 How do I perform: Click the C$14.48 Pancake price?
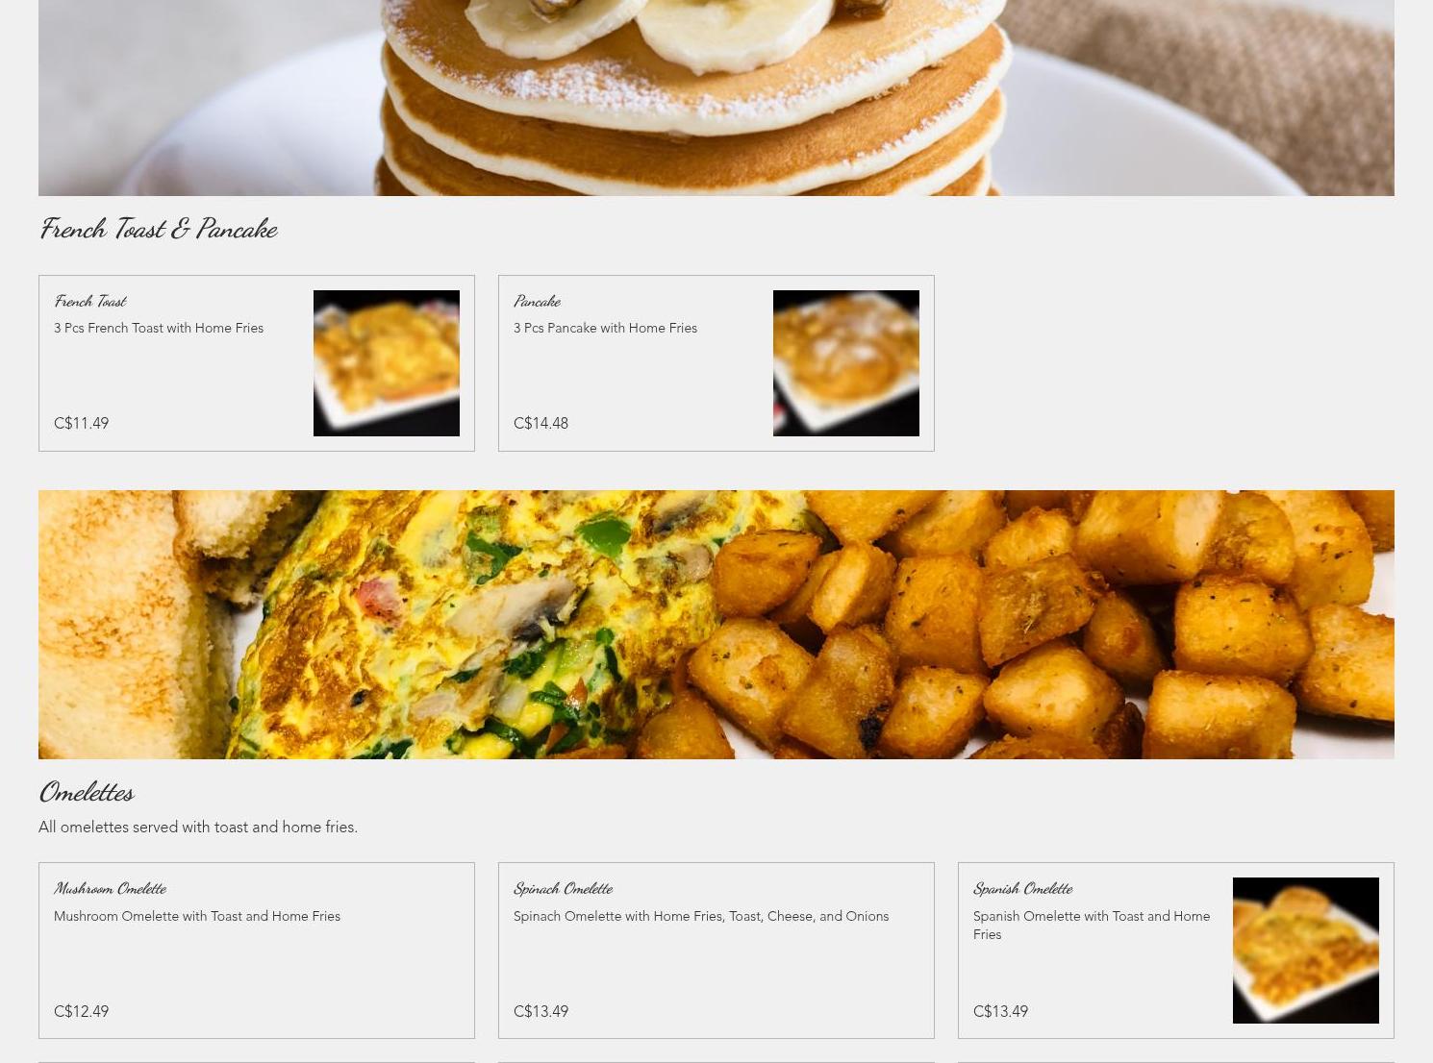coord(541,423)
